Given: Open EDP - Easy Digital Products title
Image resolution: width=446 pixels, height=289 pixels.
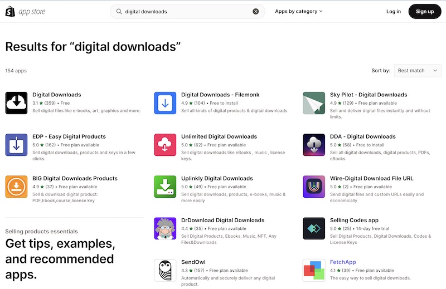Looking at the screenshot, I should click(69, 136).
